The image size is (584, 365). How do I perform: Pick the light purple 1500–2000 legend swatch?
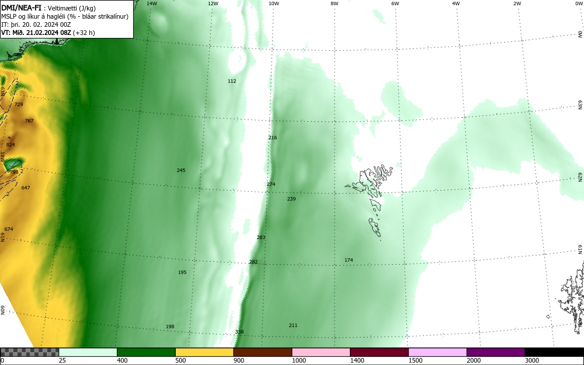coord(437,352)
